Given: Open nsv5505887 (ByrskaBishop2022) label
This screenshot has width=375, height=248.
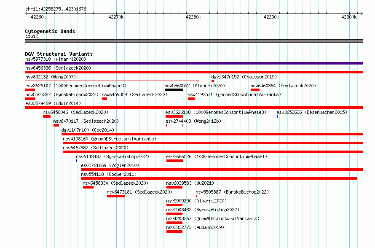Looking at the screenshot, I should click(232, 192).
